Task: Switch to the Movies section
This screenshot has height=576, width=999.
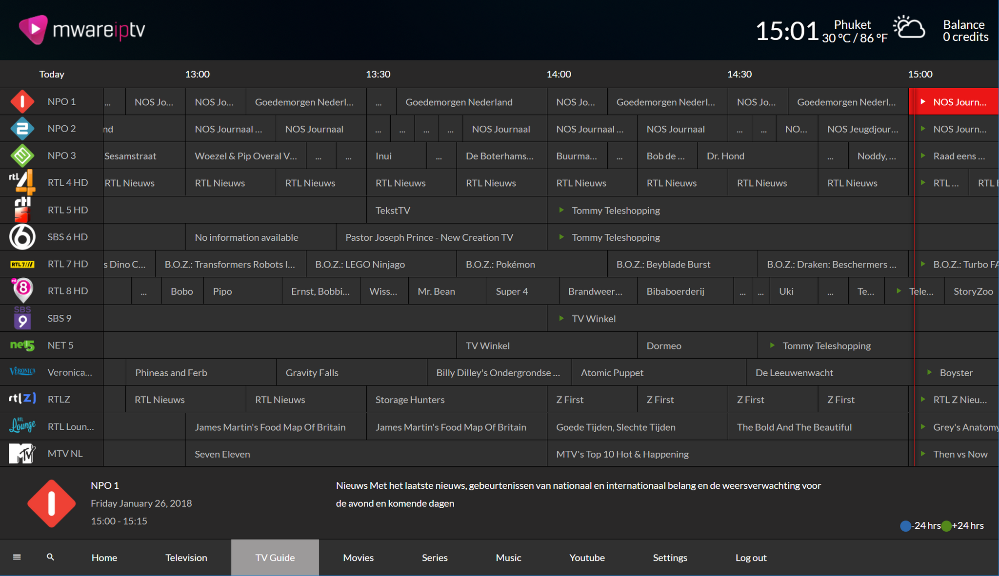Action: 358,557
